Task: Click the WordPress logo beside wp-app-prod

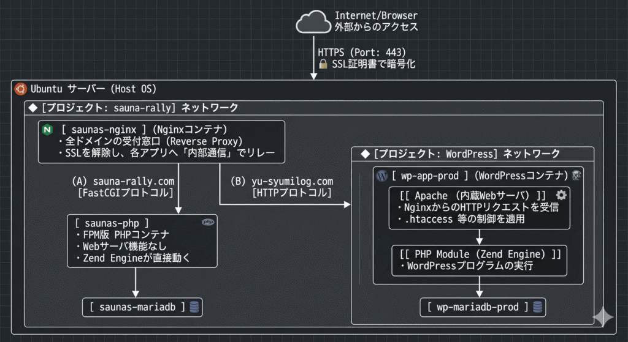Action: 381,176
